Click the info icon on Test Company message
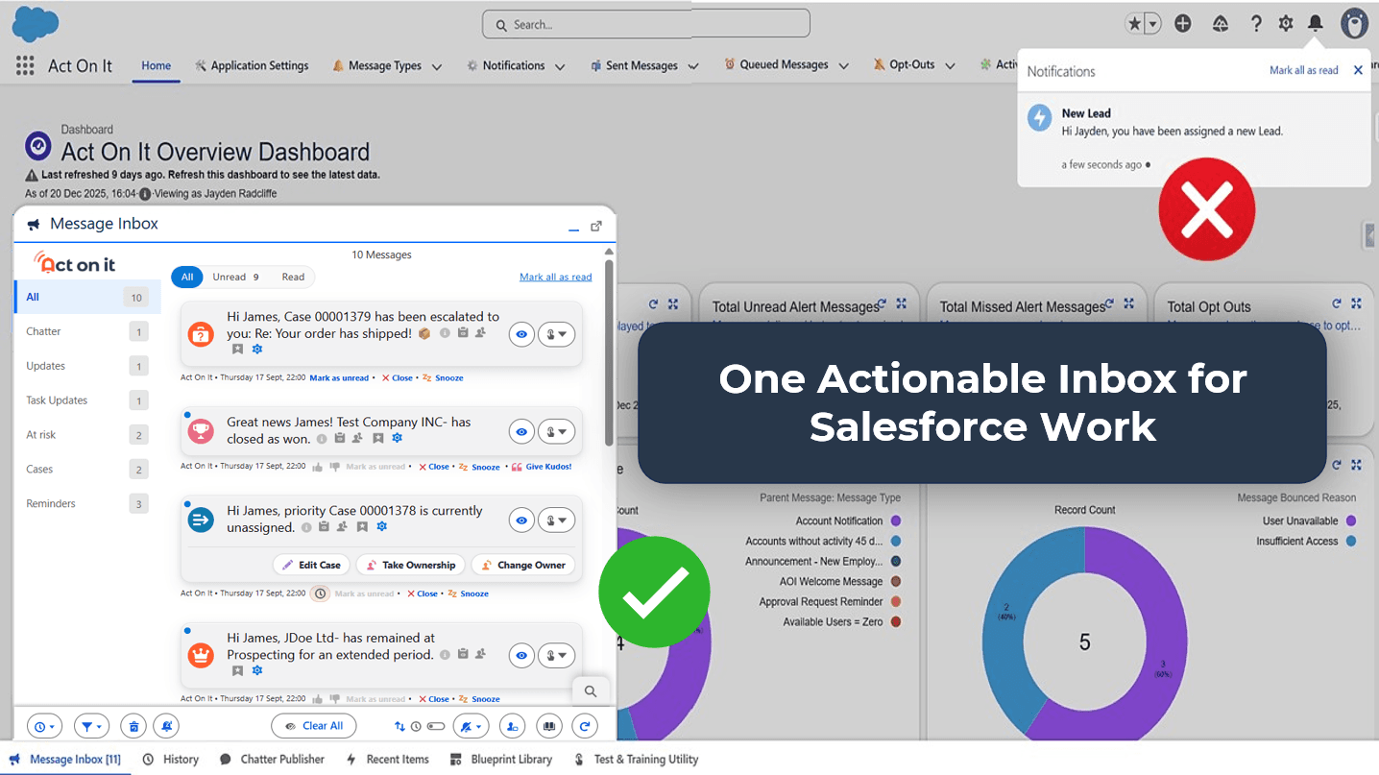1379x775 pixels. [321, 438]
